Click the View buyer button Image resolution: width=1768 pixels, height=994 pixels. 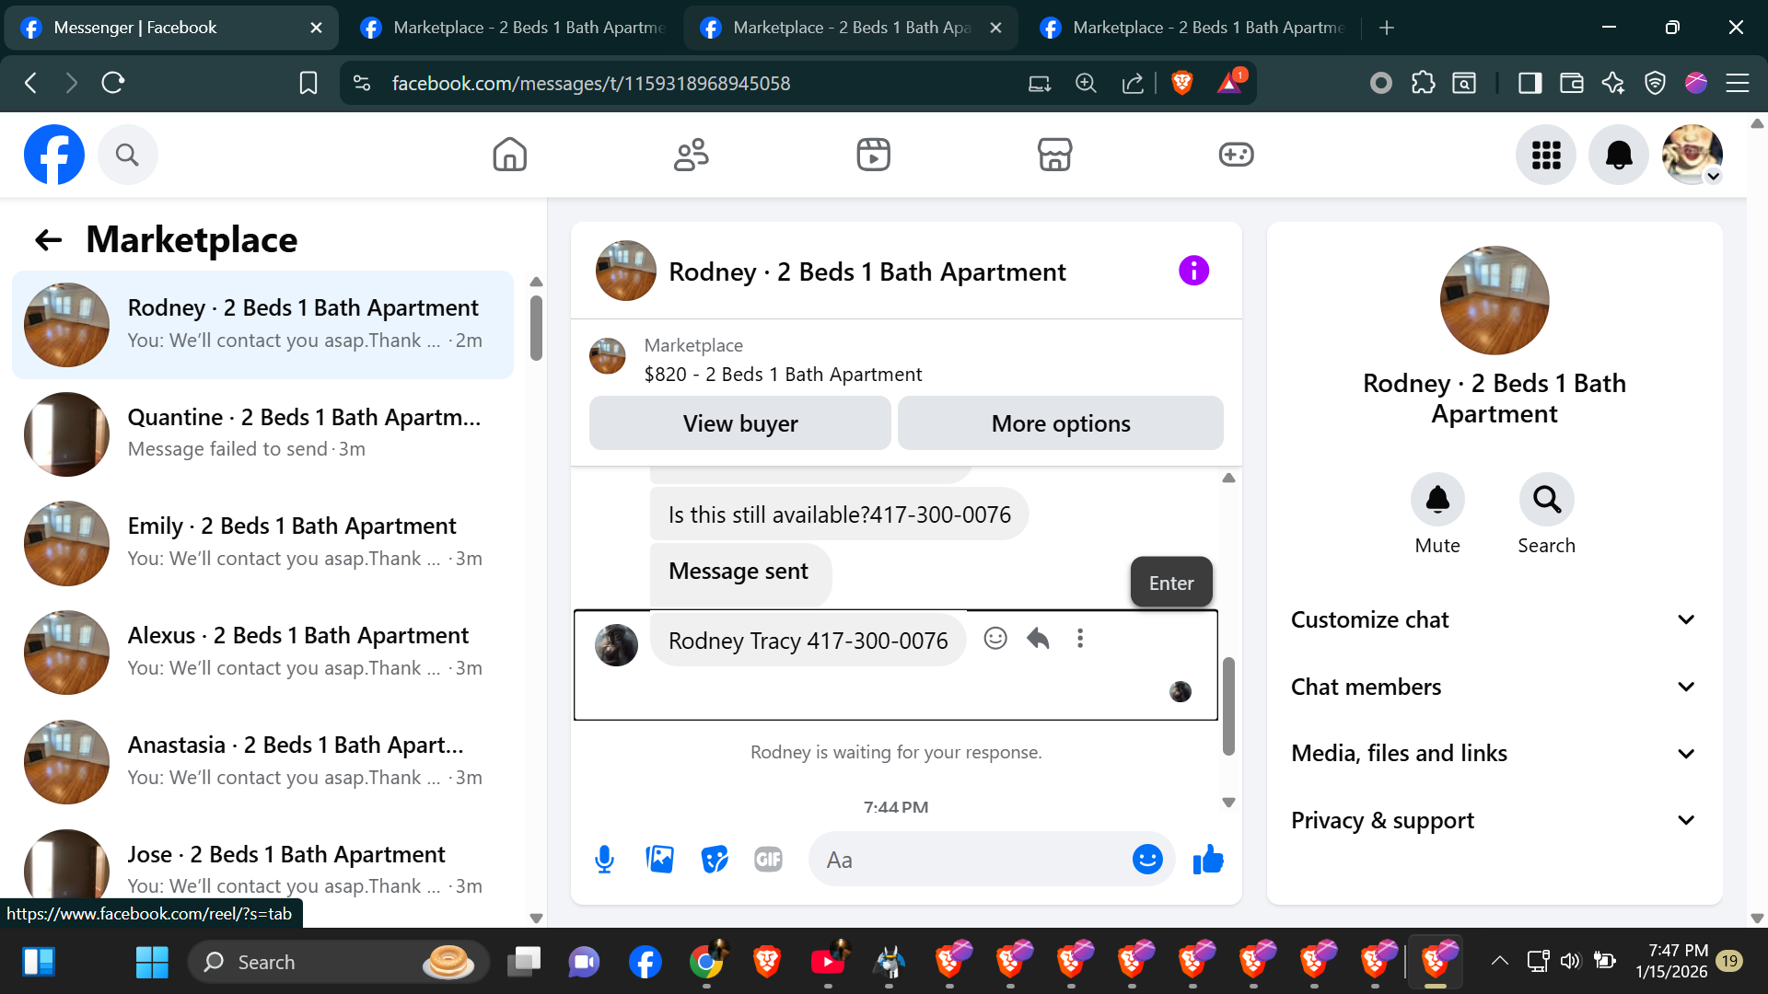(x=739, y=423)
